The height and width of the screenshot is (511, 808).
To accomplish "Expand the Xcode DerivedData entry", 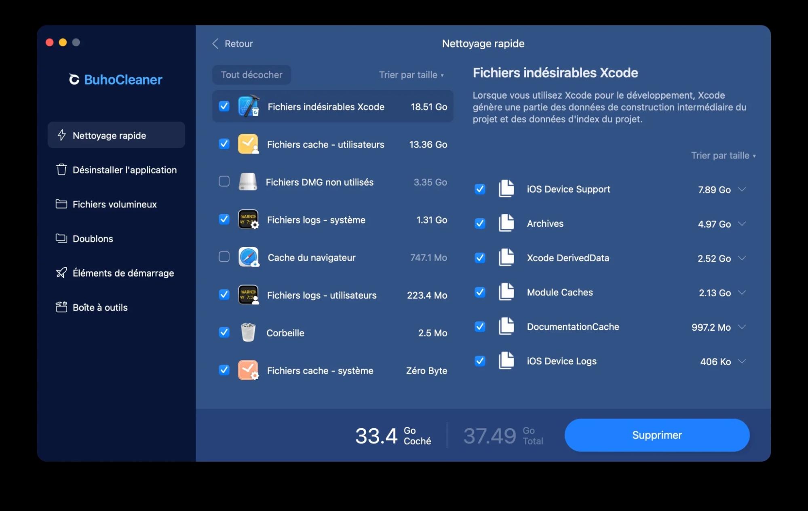I will (x=743, y=258).
